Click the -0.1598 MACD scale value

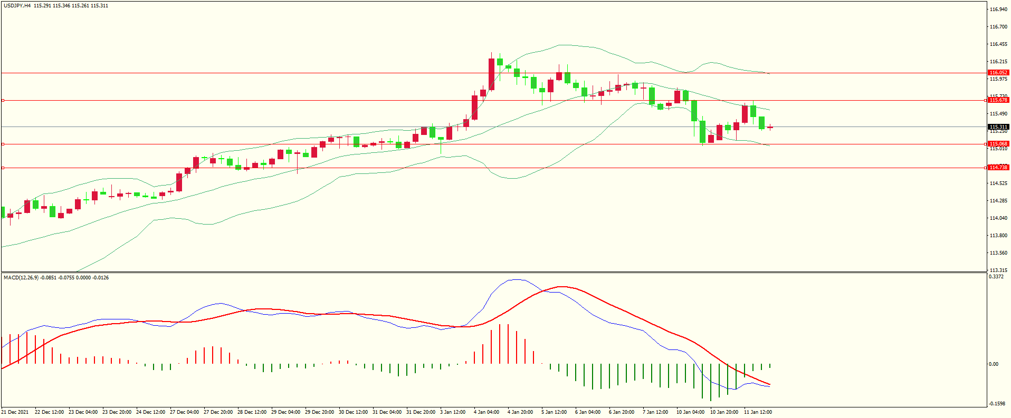coord(996,404)
